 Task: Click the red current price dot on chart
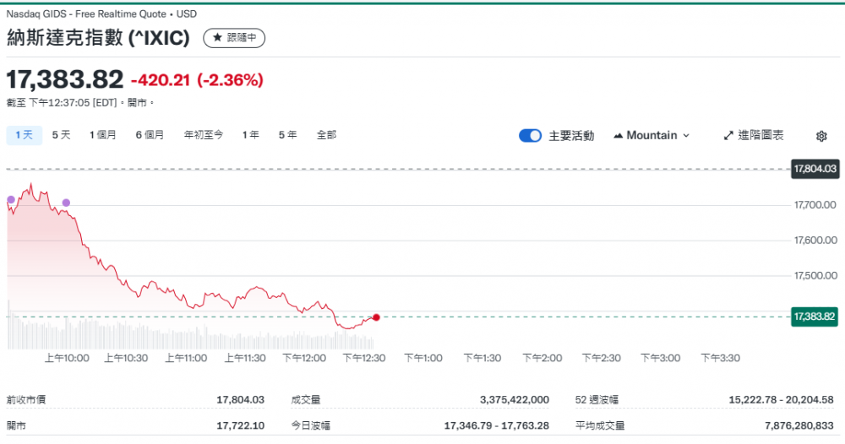coord(376,317)
